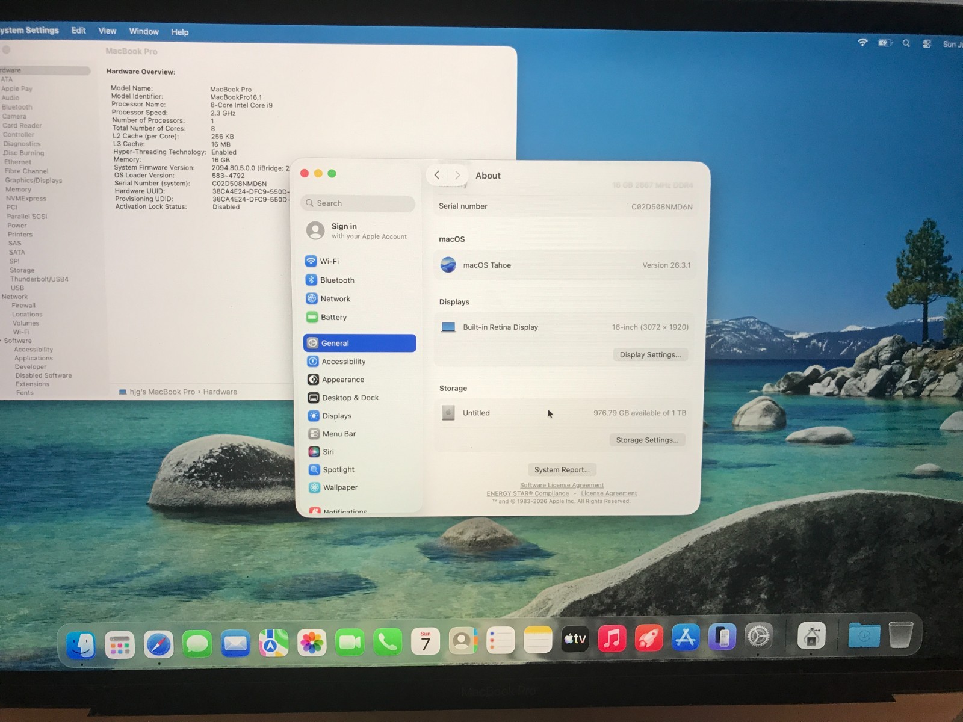963x722 pixels.
Task: Go back in System Settings
Action: click(x=437, y=175)
